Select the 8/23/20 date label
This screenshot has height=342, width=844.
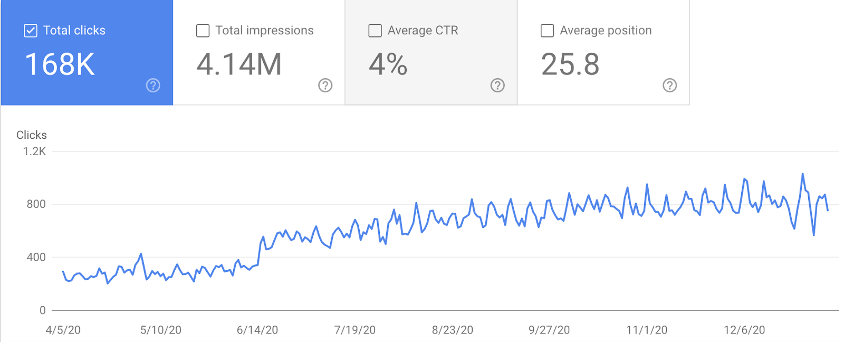[453, 330]
